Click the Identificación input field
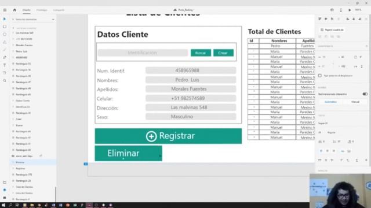The image size is (371, 208). (143, 53)
